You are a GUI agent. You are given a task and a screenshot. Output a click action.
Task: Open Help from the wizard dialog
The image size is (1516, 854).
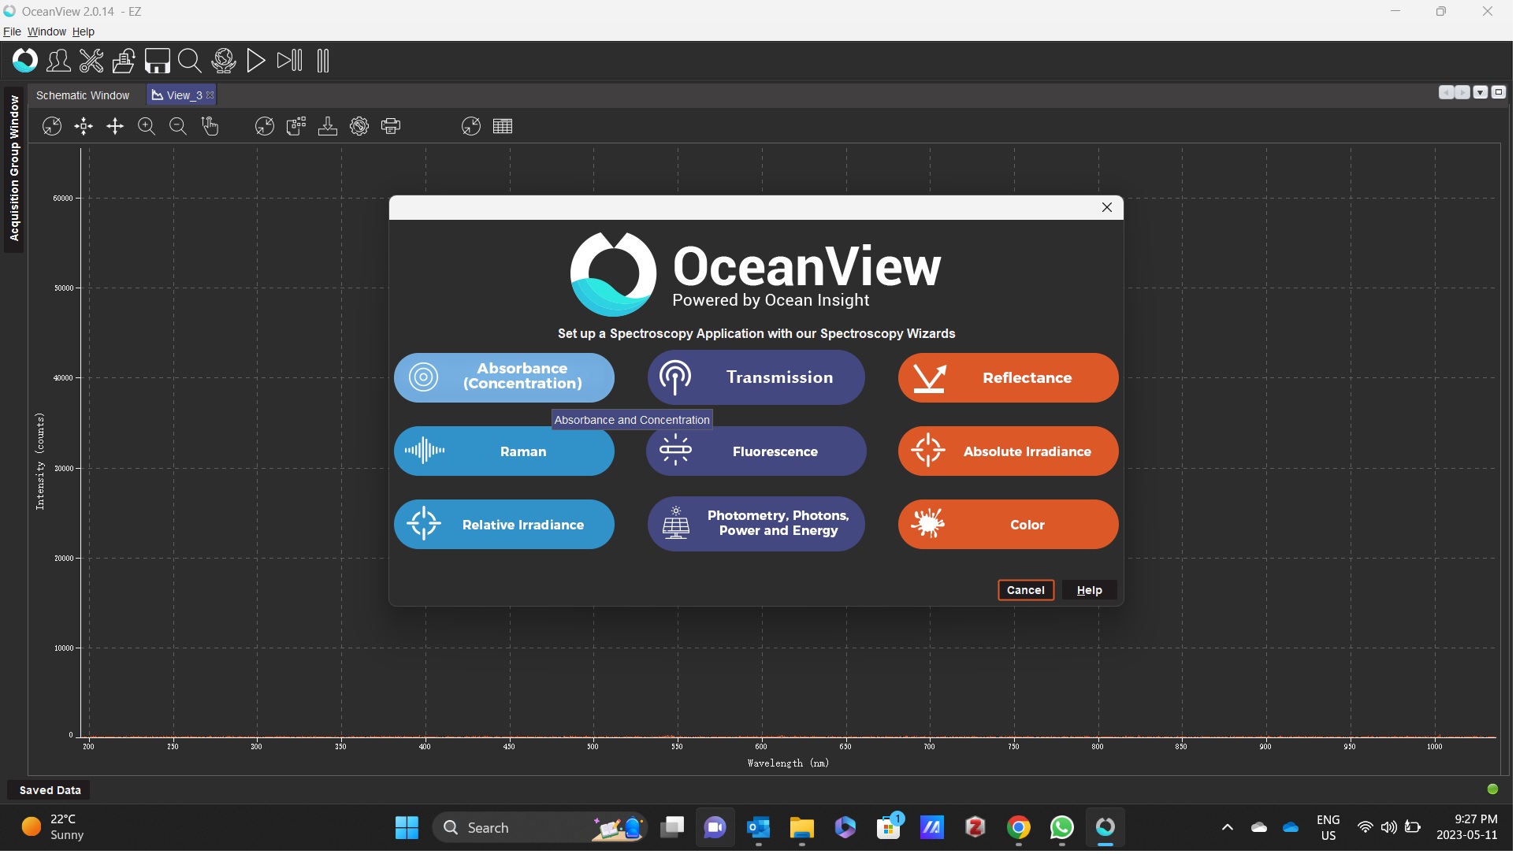pos(1091,591)
